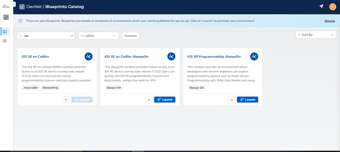Star the IOS XR Programmabilty AlwaysOn blueprint
The image size is (340, 152).
click(232, 99)
